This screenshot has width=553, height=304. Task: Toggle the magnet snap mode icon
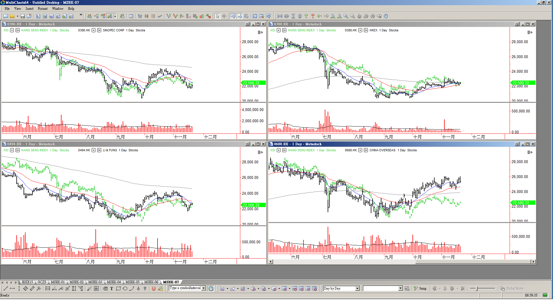(x=154, y=289)
